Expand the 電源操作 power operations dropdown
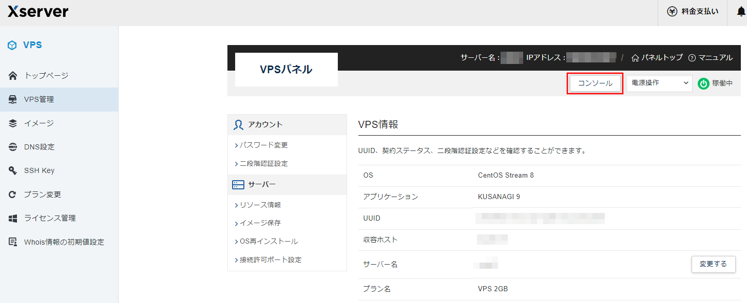Viewport: 747px width, 303px height. click(659, 83)
